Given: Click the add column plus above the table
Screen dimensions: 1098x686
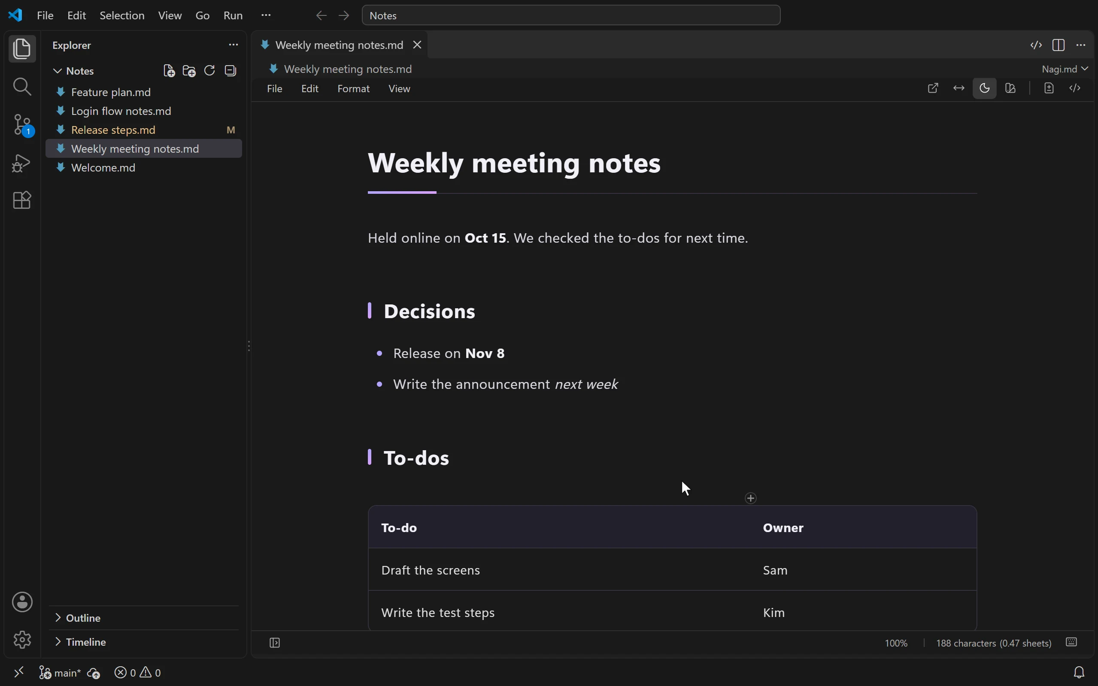Looking at the screenshot, I should (751, 498).
